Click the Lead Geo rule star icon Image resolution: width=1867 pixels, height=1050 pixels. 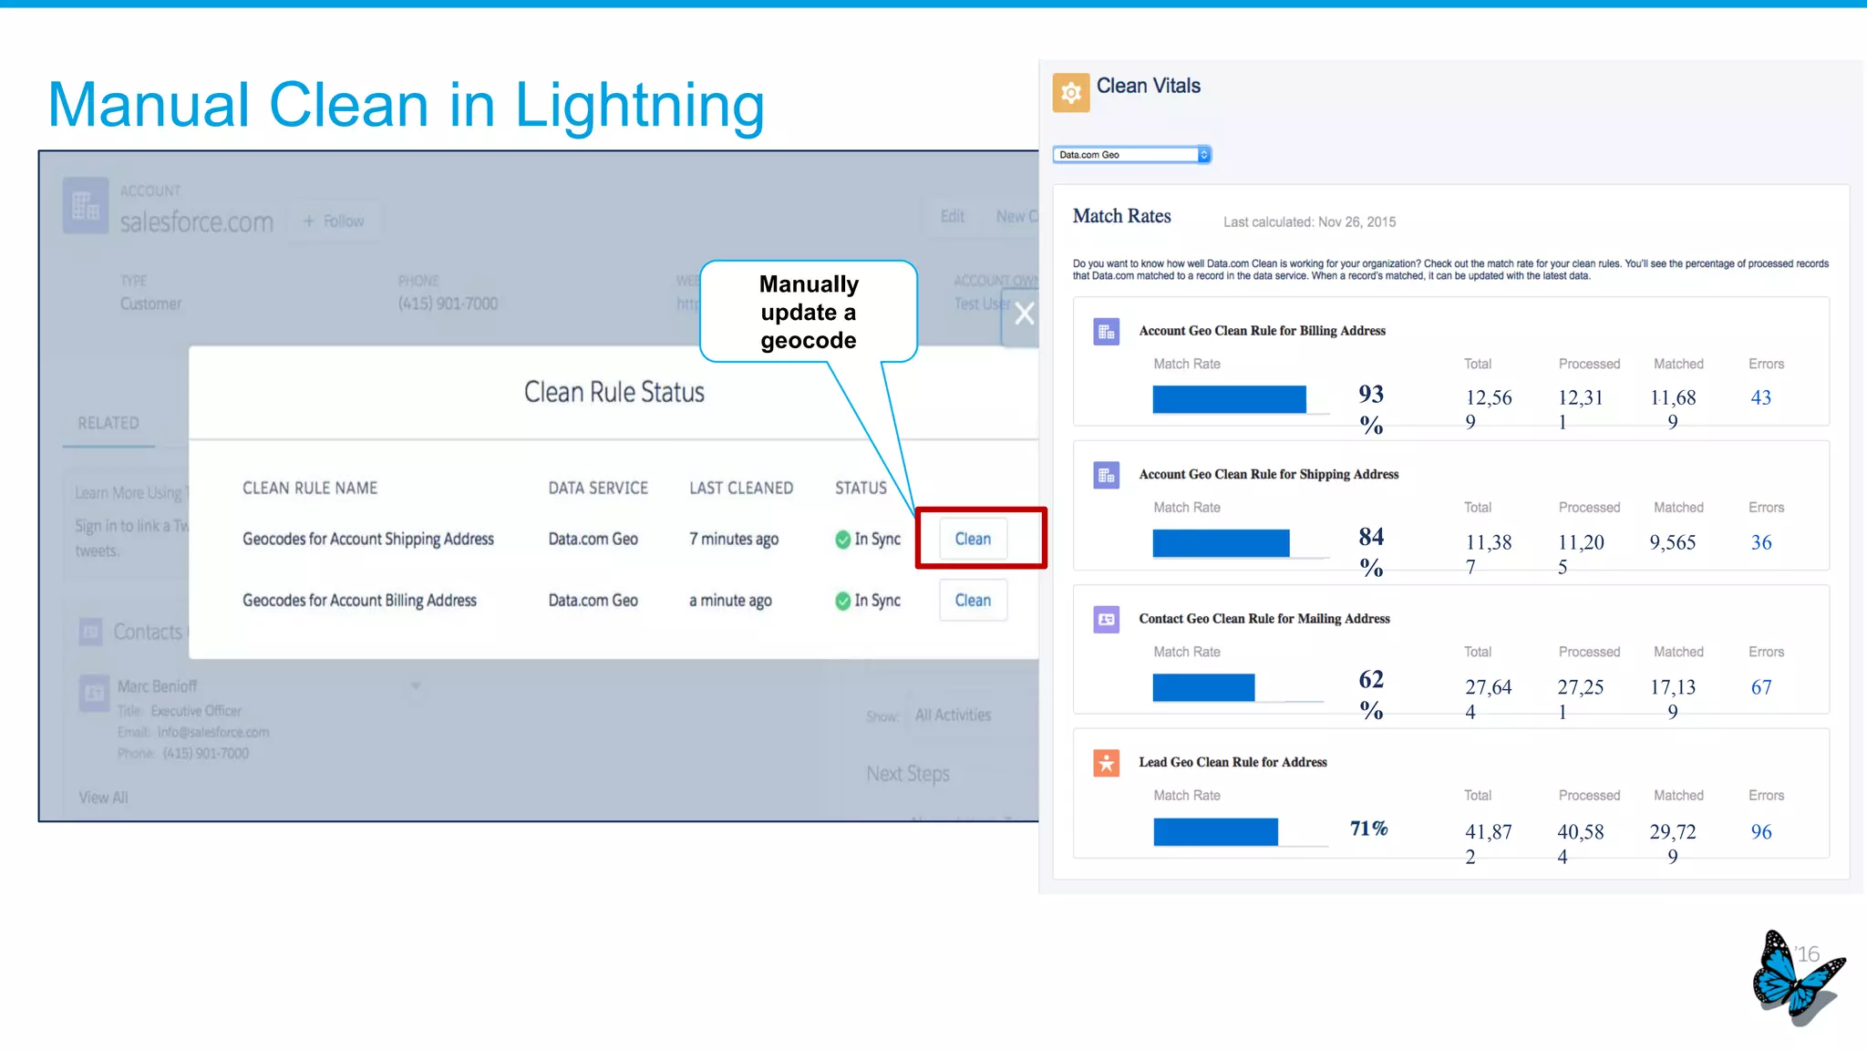tap(1106, 763)
